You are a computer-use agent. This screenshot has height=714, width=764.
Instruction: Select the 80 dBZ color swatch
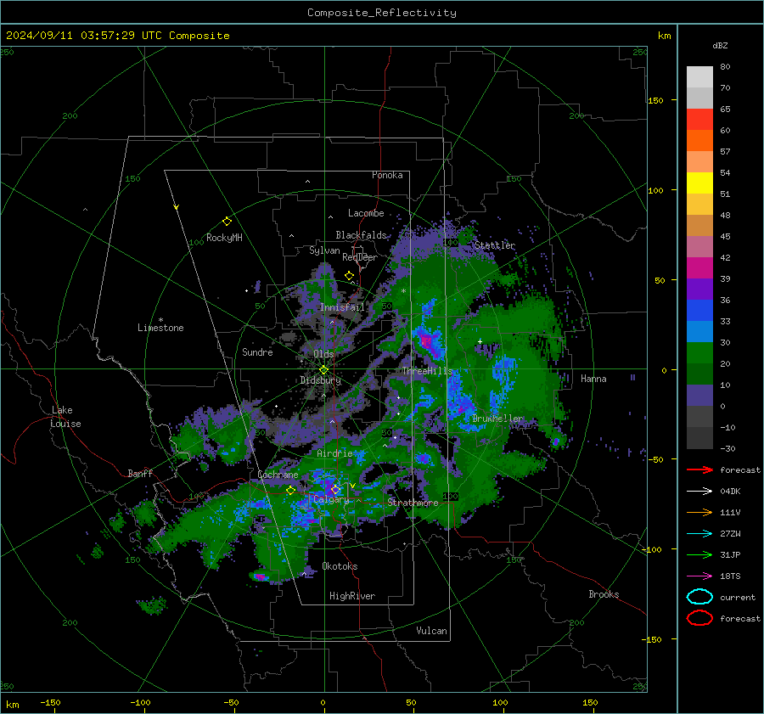coord(699,76)
